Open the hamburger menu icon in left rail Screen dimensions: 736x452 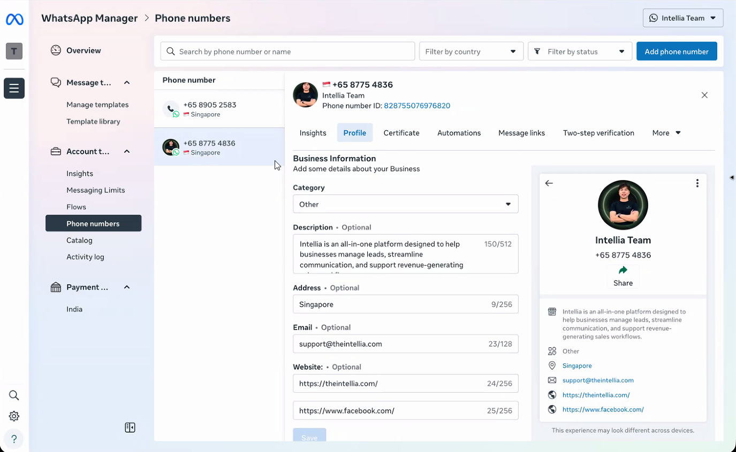14,88
